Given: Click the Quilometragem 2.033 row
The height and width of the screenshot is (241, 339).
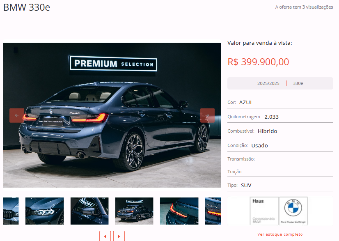Looking at the screenshot, I should (280, 117).
